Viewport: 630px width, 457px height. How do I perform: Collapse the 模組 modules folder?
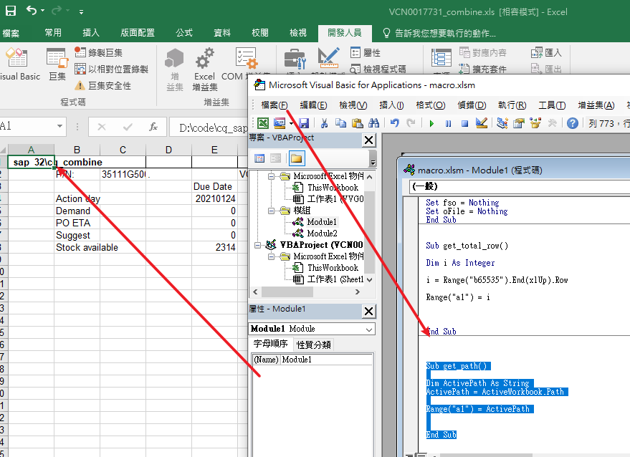pos(271,211)
